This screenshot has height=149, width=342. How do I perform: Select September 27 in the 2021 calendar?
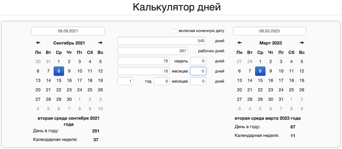point(38,99)
